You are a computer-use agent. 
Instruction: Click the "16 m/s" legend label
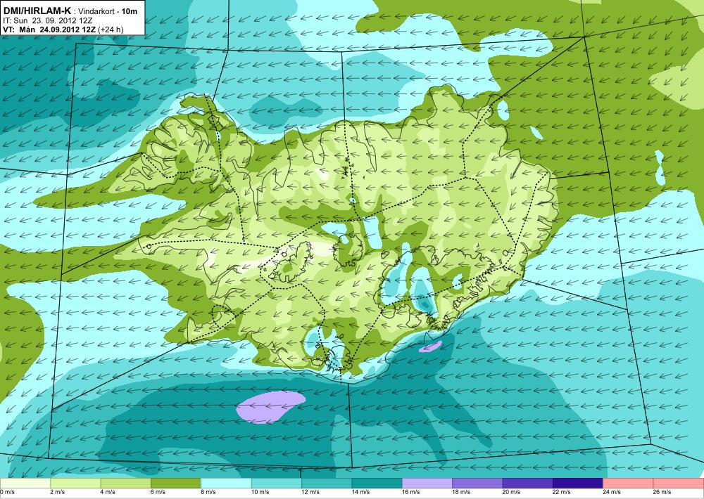click(x=411, y=492)
